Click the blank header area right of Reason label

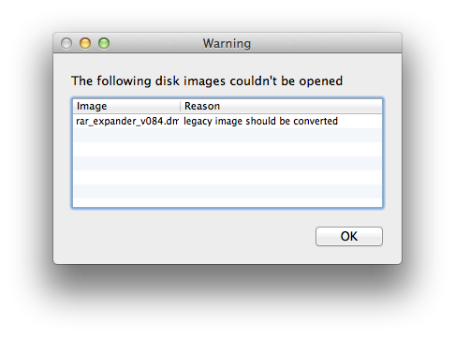pos(300,106)
